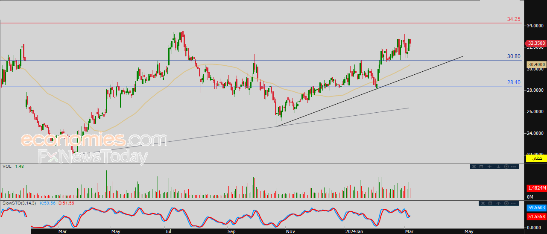Image resolution: width=547 pixels, height=234 pixels.
Task: Move the SlowSTO panel up
Action: (x=498, y=203)
